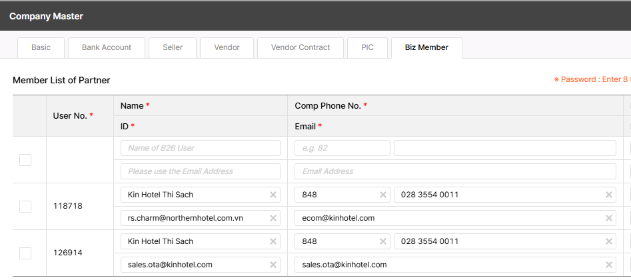This screenshot has height=280, width=631.
Task: Open the Bank Account tab
Action: tap(107, 48)
